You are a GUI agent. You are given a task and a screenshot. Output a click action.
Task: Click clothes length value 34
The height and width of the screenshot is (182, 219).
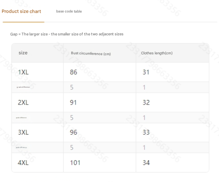pos(146,163)
